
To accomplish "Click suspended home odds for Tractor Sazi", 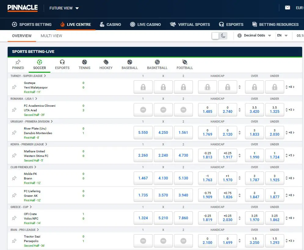I will [x=143, y=241].
